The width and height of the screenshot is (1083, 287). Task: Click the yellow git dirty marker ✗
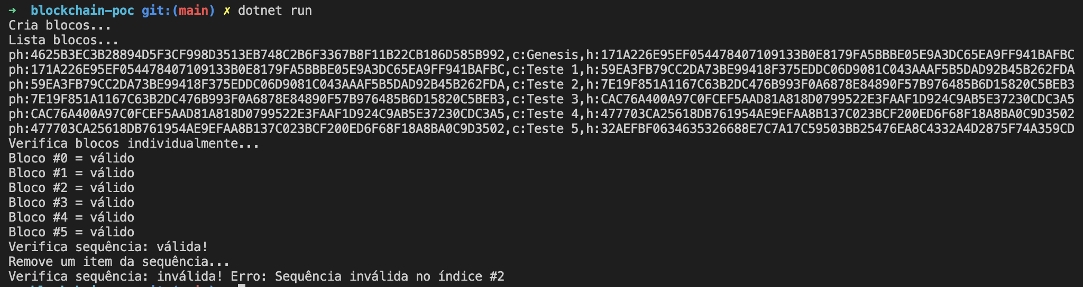pyautogui.click(x=226, y=11)
